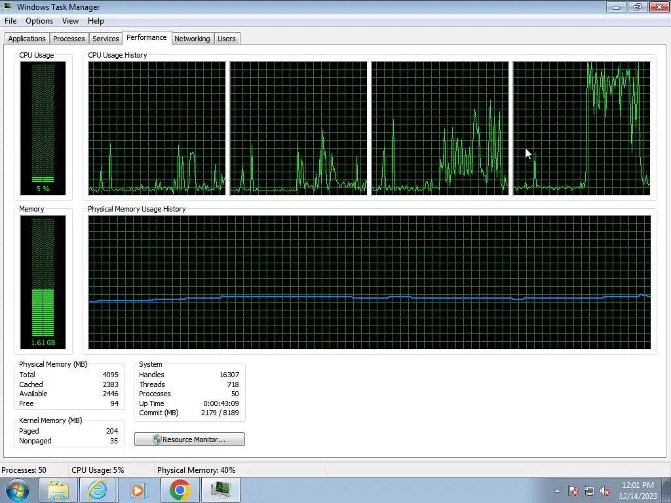Click the Physical Memory (MB) group label

click(53, 364)
